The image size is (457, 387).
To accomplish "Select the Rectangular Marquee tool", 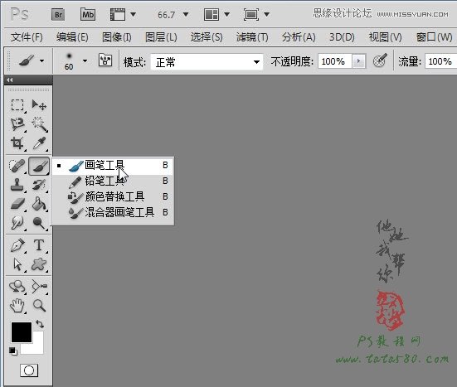I will [17, 105].
